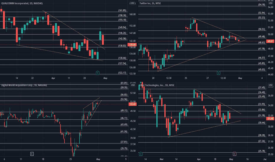
Task: Open the USD currency selector on Uber chart
Action: click(x=271, y=85)
